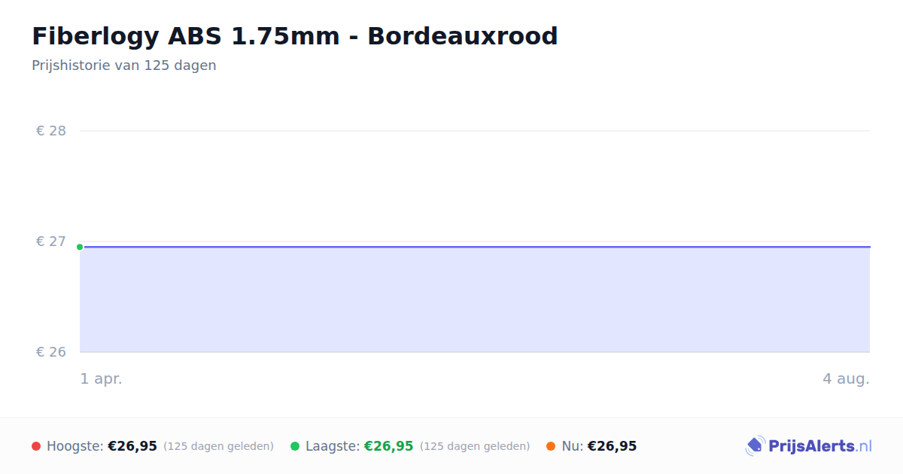Click the PrijsAlerts price tag logo icon
Screen dimensions: 903x474
coord(755,446)
